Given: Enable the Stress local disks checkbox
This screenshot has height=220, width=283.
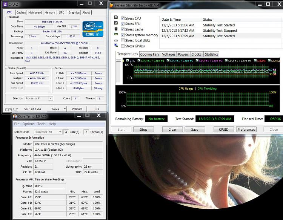Looking at the screenshot, I should (x=123, y=40).
